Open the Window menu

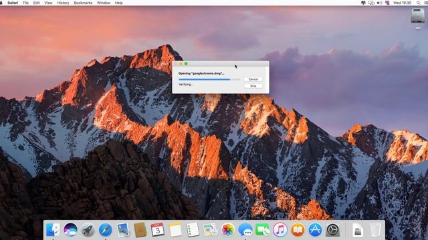pyautogui.click(x=104, y=3)
